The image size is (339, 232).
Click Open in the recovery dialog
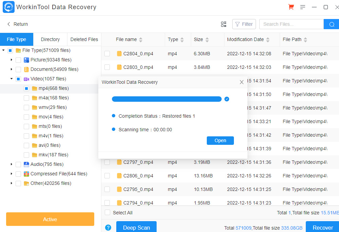click(x=220, y=140)
